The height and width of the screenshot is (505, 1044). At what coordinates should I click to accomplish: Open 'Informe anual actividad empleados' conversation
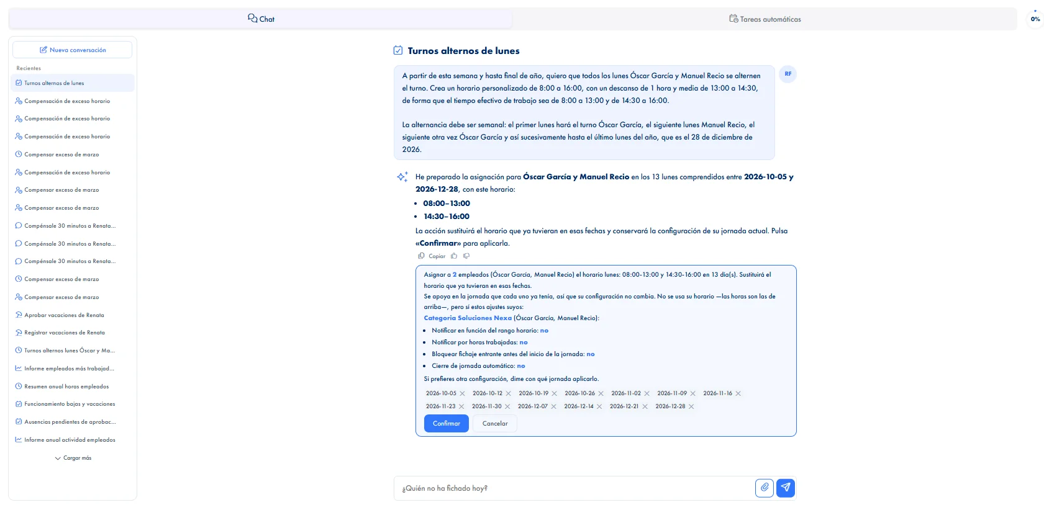pos(73,440)
